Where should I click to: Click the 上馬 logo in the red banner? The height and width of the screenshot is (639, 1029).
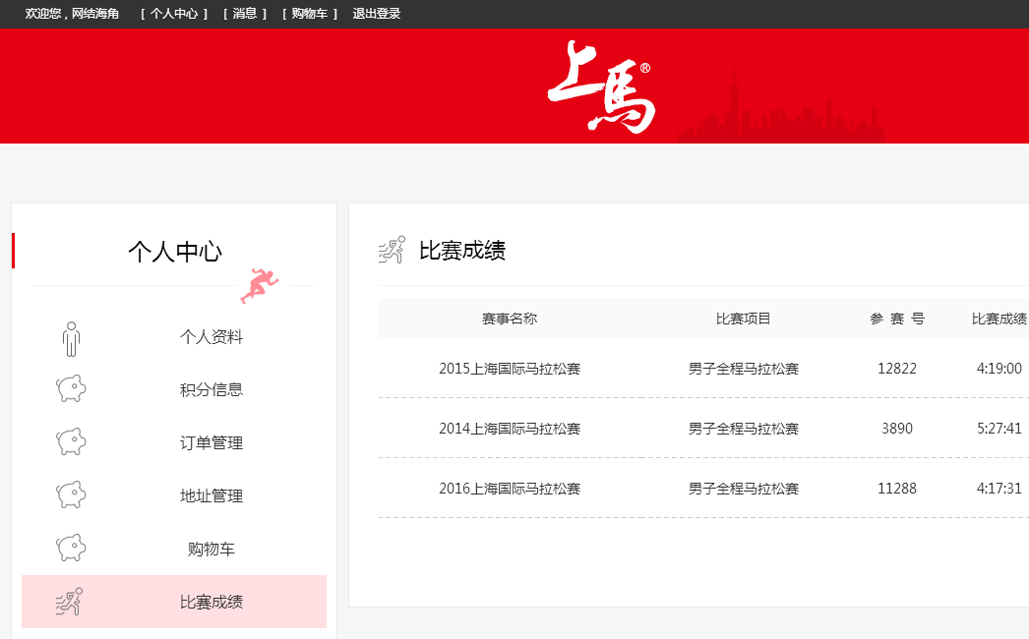[602, 87]
